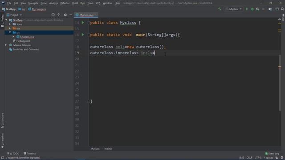Screen dimensions: 285x160
Task: Open the Tools menu
Action: pos(90,3)
